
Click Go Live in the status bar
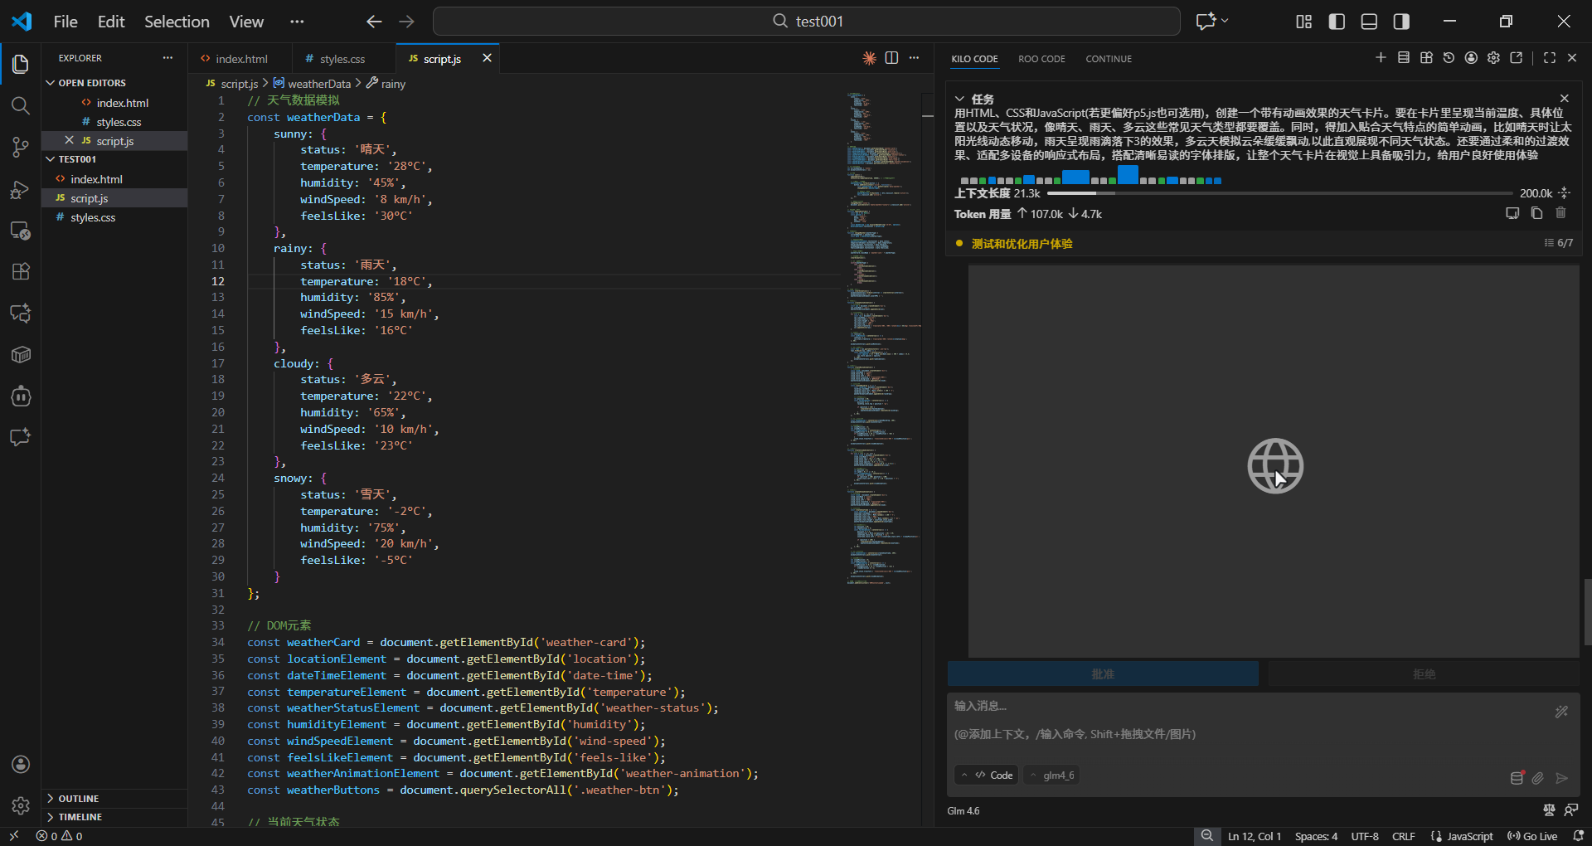[1532, 836]
